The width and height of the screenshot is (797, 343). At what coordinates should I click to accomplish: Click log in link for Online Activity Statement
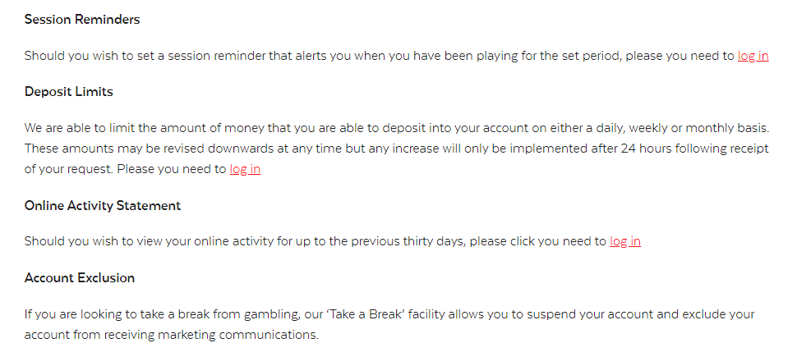point(625,241)
